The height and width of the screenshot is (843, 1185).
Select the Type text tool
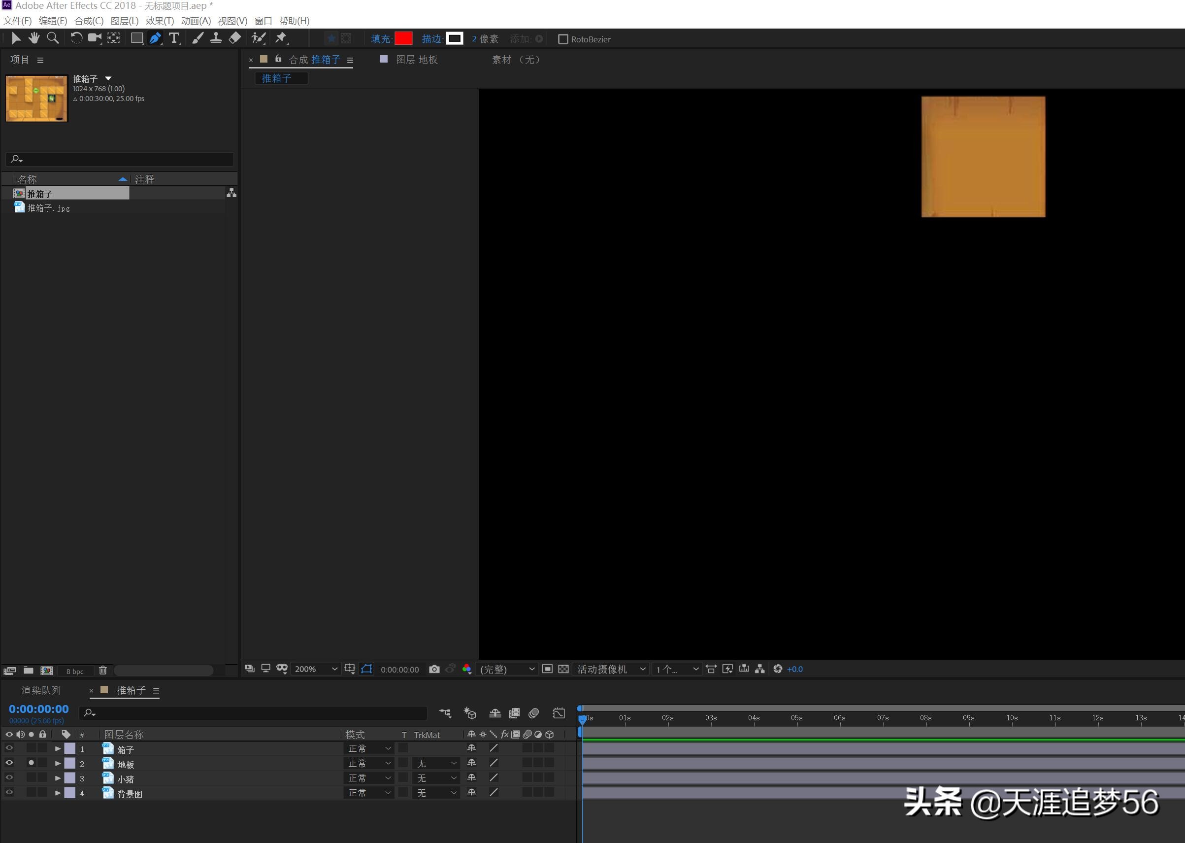point(174,38)
